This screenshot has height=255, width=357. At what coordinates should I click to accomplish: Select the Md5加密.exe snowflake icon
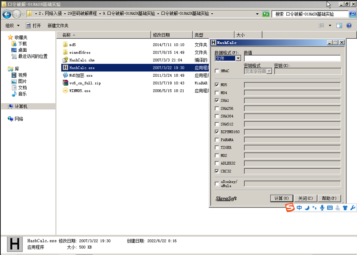pos(65,75)
